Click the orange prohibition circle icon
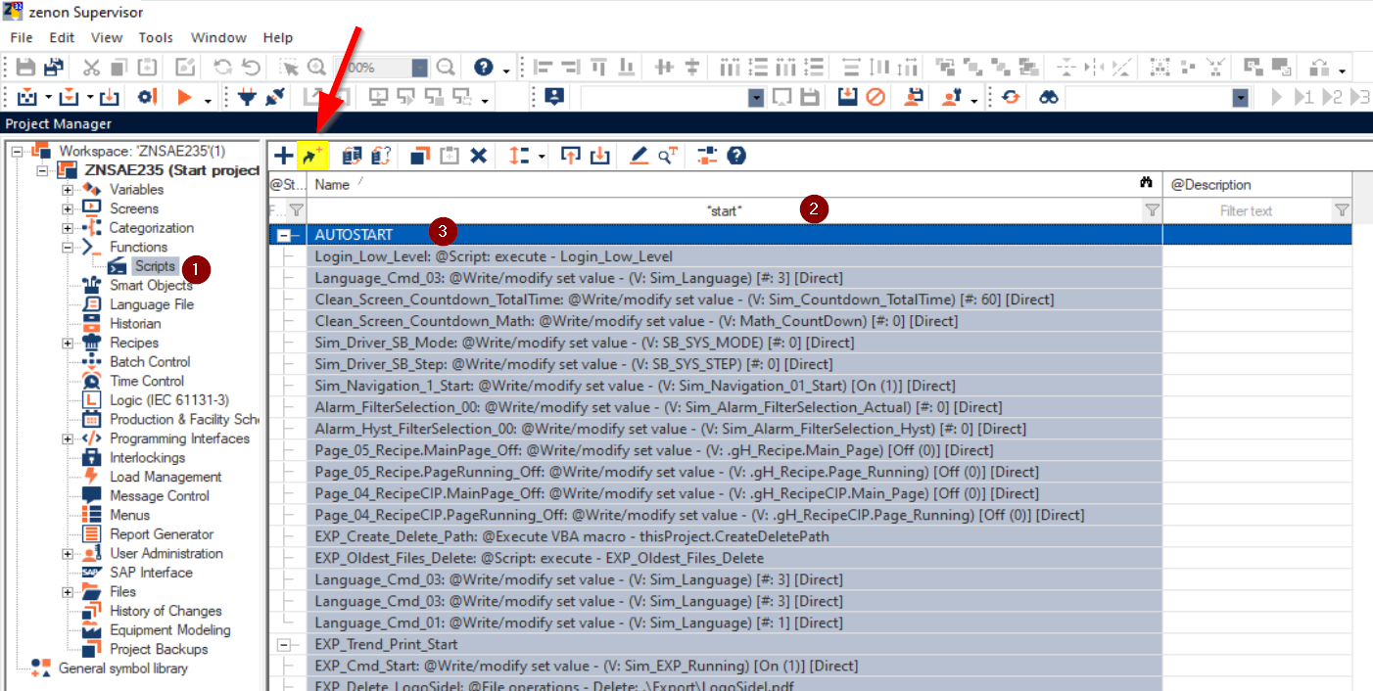This screenshot has height=691, width=1373. point(876,97)
